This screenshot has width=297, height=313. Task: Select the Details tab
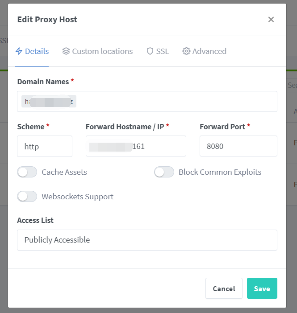(x=37, y=51)
